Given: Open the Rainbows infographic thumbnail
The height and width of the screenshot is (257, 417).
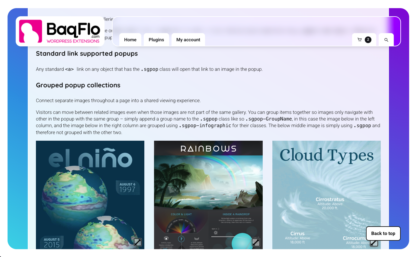Looking at the screenshot, I should (x=208, y=195).
